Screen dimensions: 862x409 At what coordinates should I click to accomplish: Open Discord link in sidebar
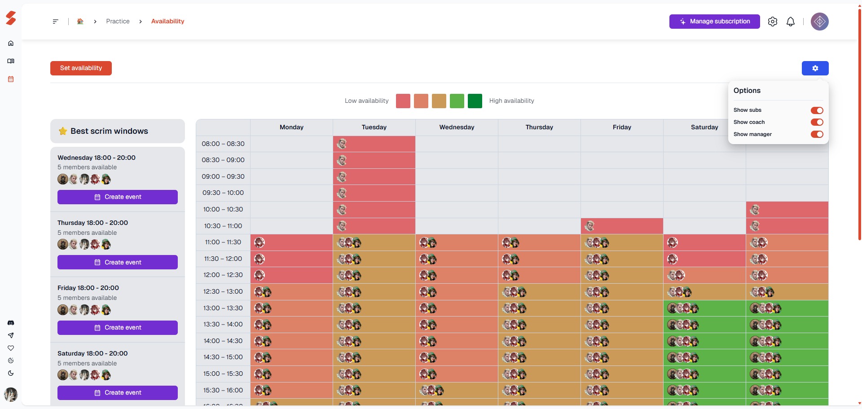[x=11, y=323]
